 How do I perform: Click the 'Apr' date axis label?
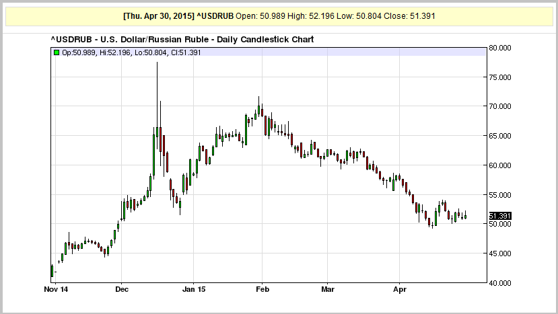(400, 290)
